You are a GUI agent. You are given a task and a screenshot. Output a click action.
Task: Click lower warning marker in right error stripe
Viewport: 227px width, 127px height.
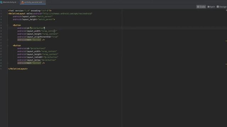226,64
